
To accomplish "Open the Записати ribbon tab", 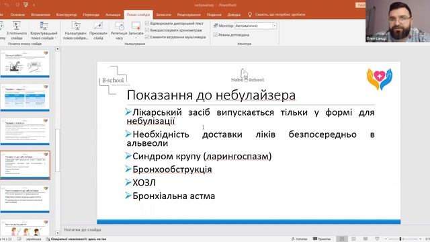I will (x=163, y=15).
